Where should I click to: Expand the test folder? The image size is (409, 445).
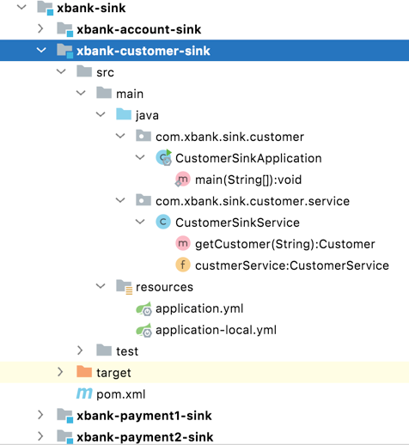point(80,351)
